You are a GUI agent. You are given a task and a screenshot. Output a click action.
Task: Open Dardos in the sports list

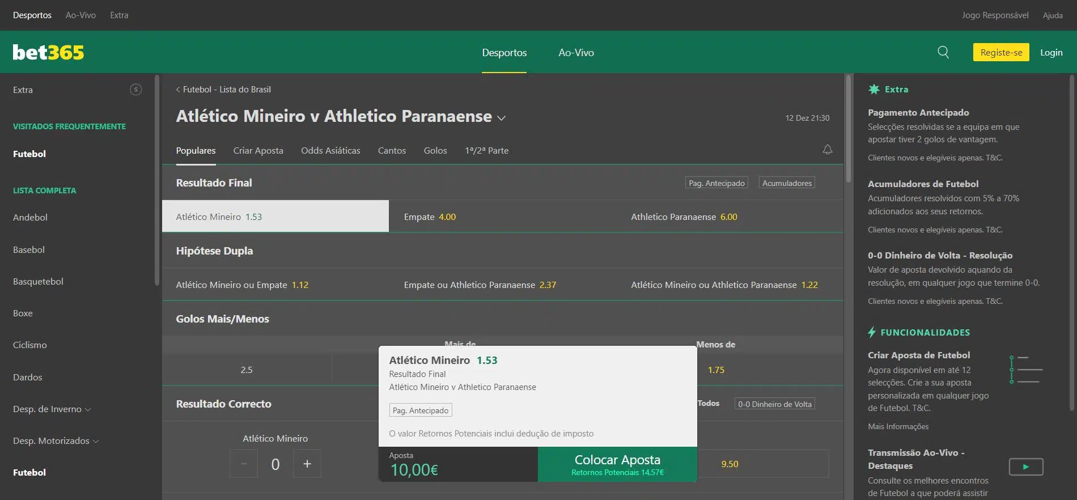click(27, 377)
